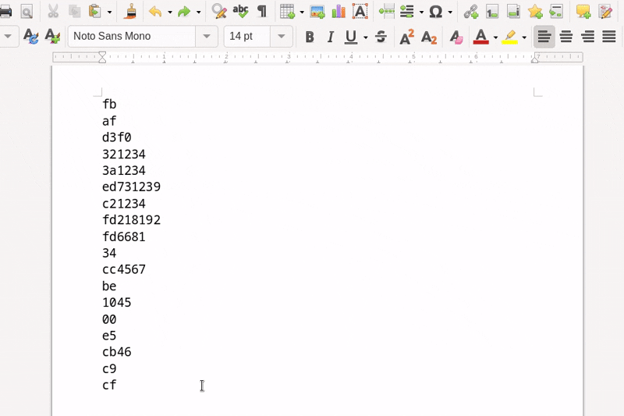Toggle Italic formatting
Screen dimensions: 624x416
pos(330,37)
